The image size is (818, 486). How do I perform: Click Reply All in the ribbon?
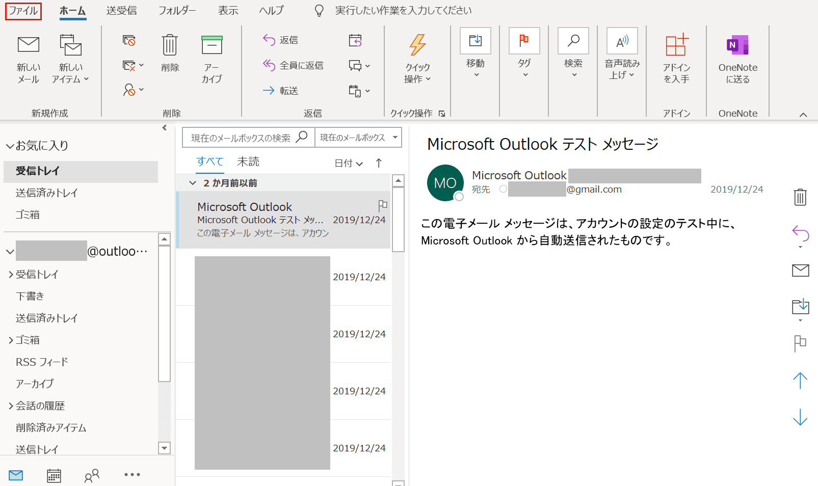pyautogui.click(x=293, y=65)
